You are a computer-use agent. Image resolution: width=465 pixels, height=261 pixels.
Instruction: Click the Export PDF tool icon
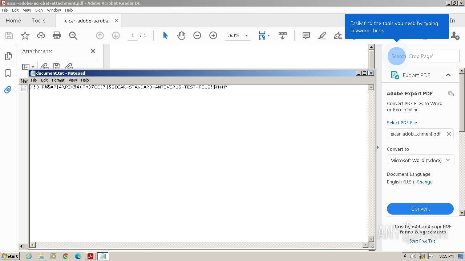coord(395,75)
